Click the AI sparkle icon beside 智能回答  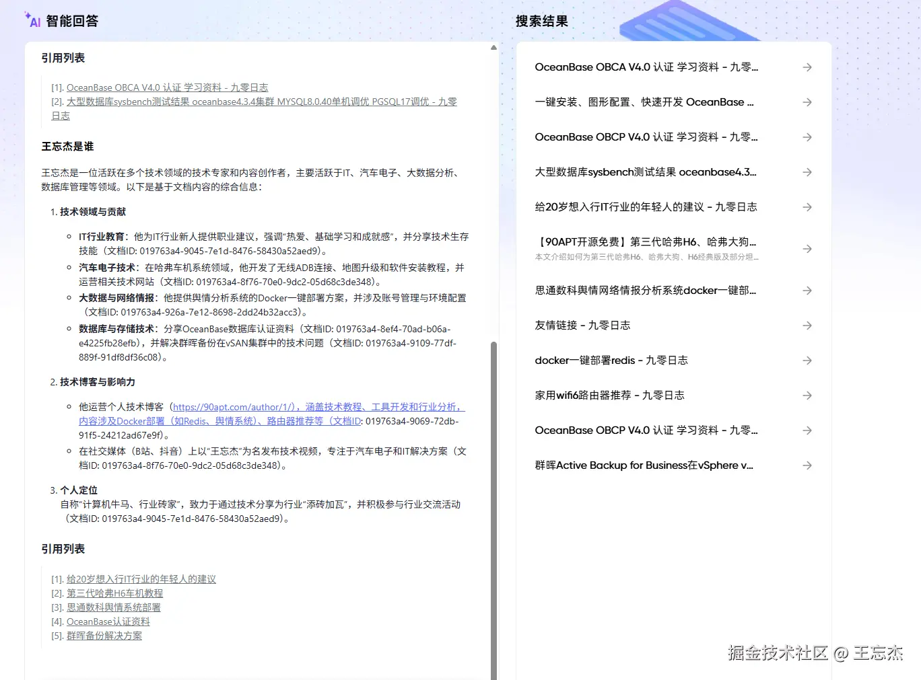(32, 20)
